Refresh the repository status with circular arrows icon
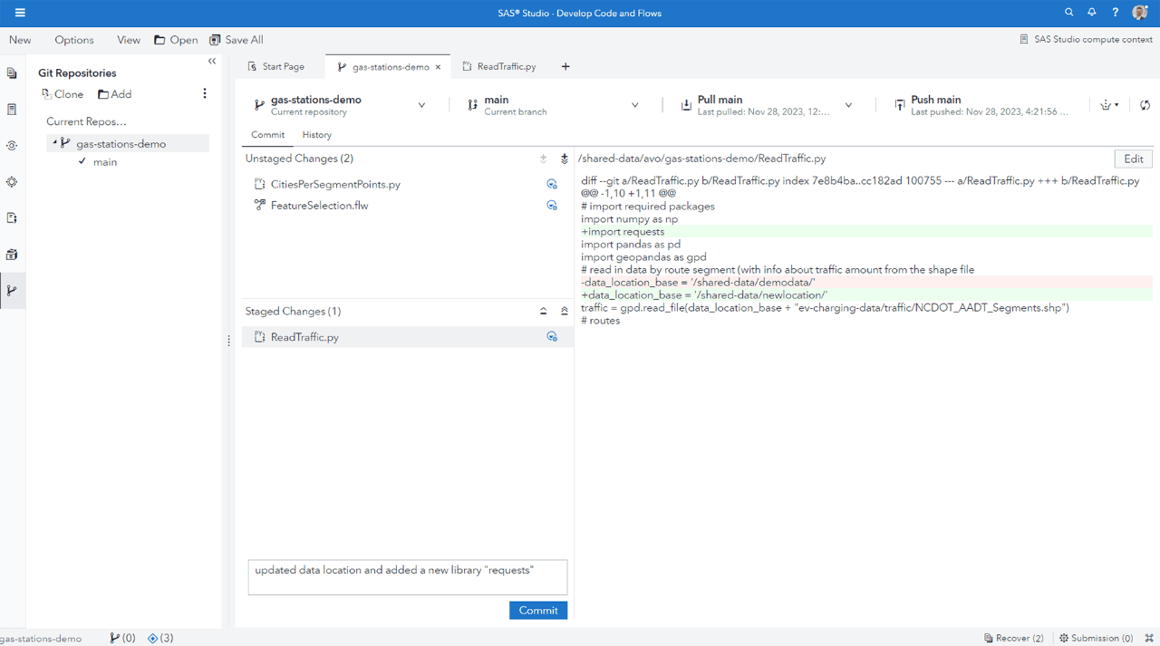Image resolution: width=1160 pixels, height=646 pixels. tap(1144, 104)
